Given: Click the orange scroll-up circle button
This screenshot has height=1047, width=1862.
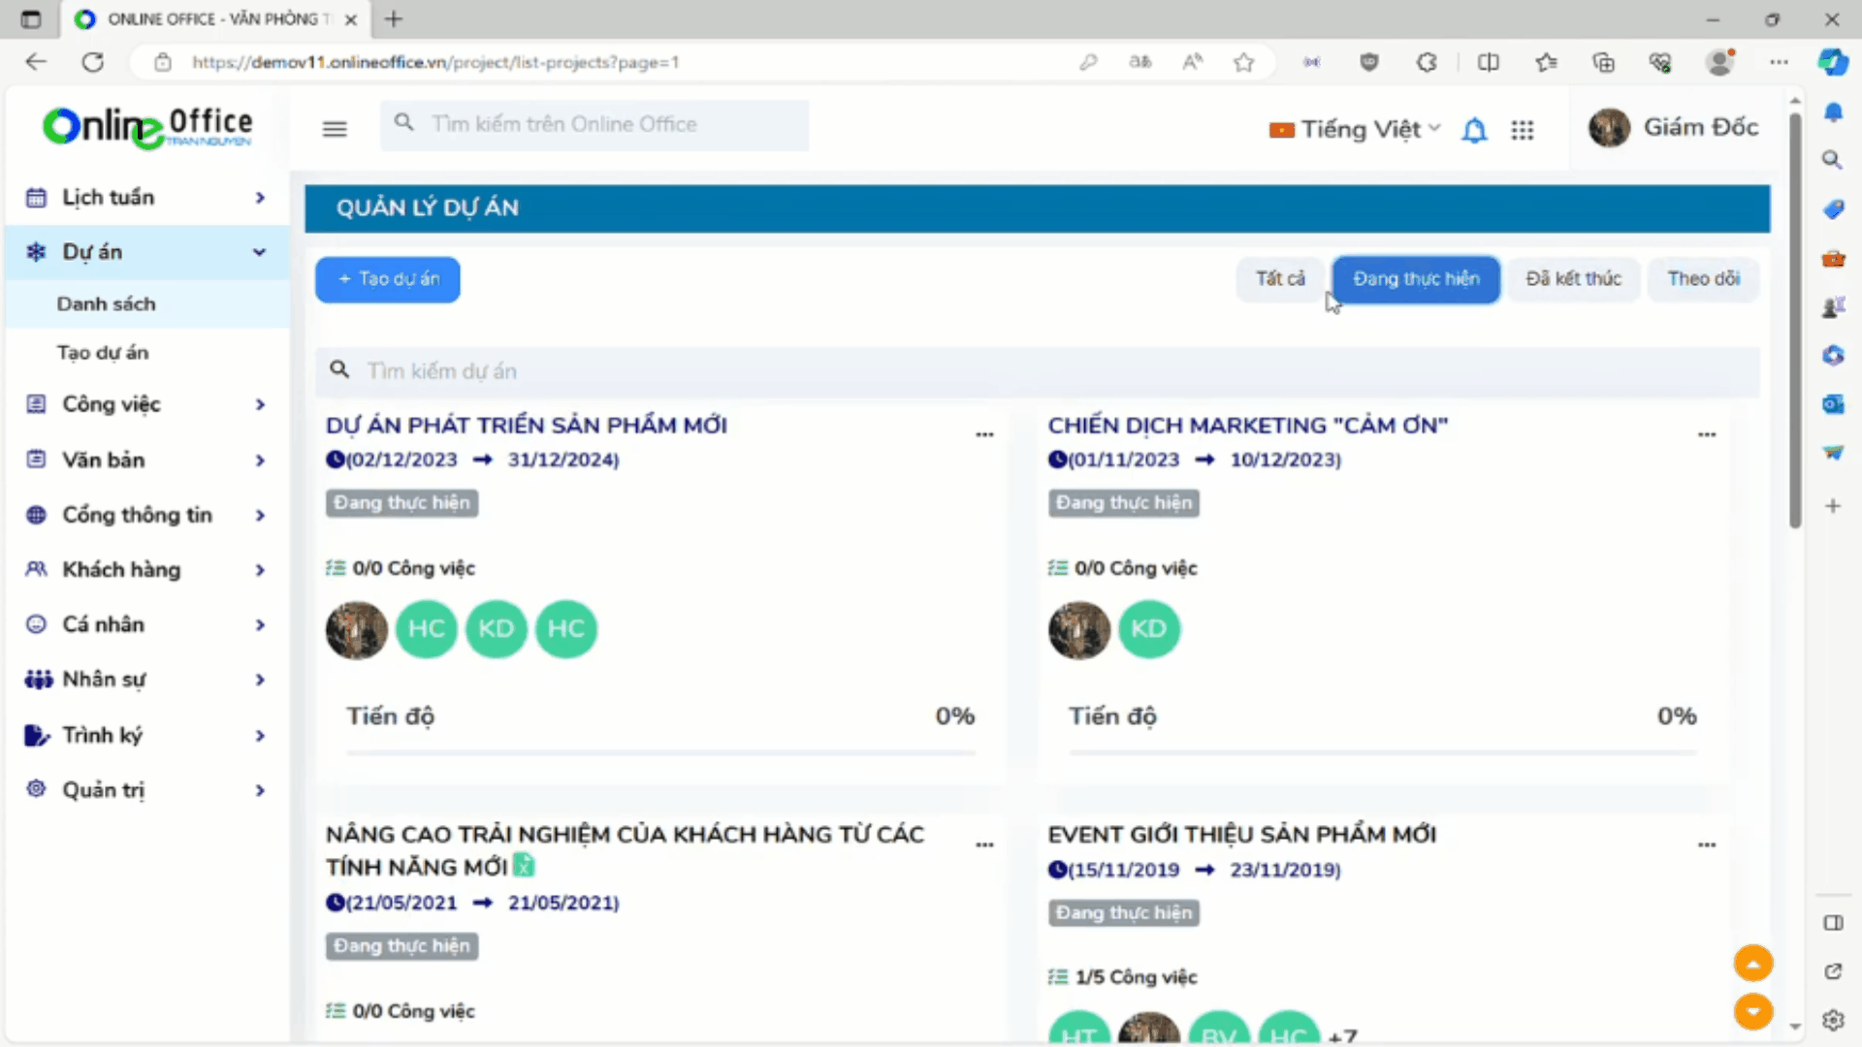Looking at the screenshot, I should tap(1752, 964).
